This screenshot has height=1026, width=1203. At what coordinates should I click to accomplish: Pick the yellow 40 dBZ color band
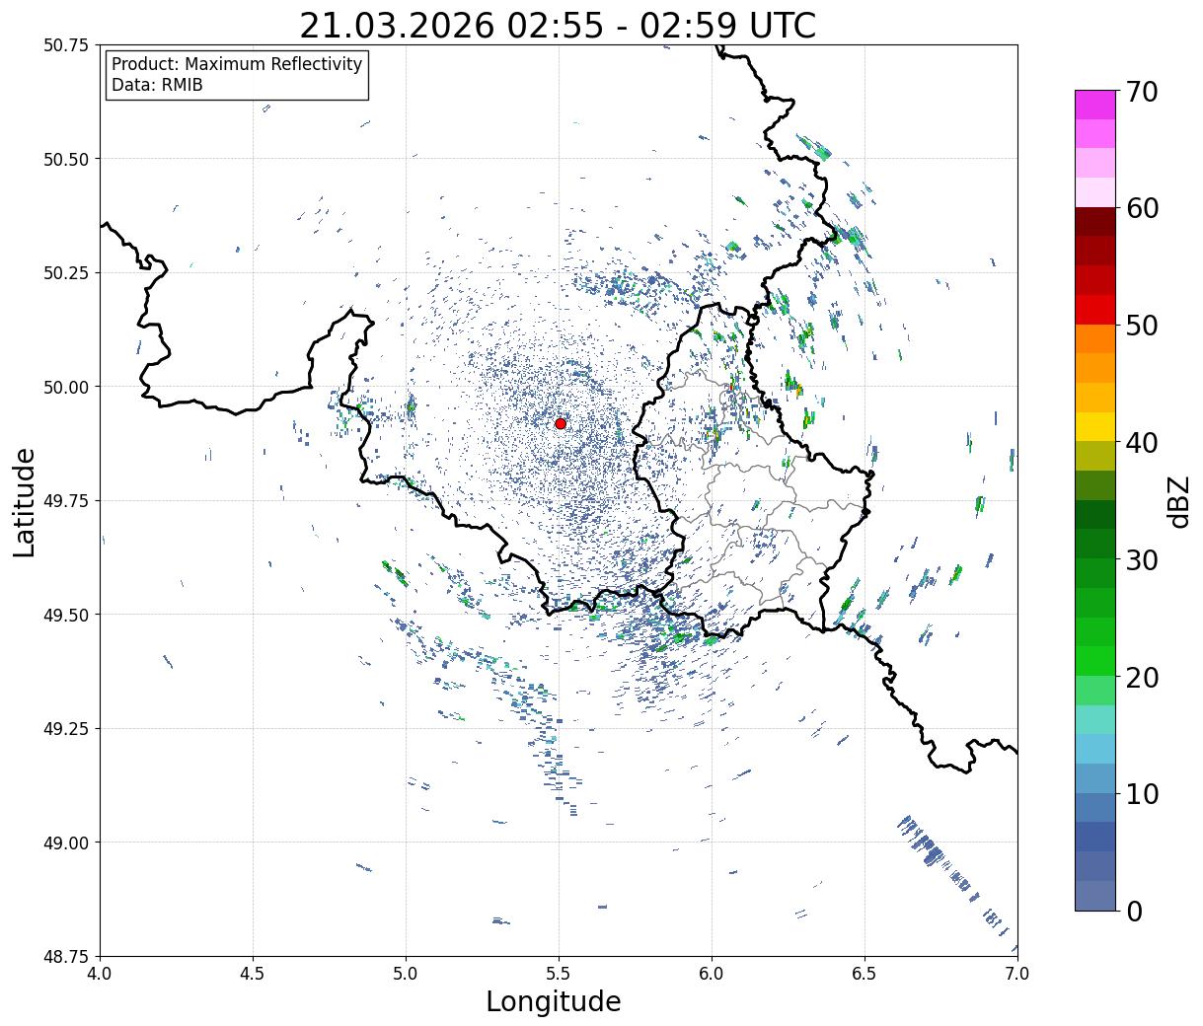pyautogui.click(x=1095, y=426)
